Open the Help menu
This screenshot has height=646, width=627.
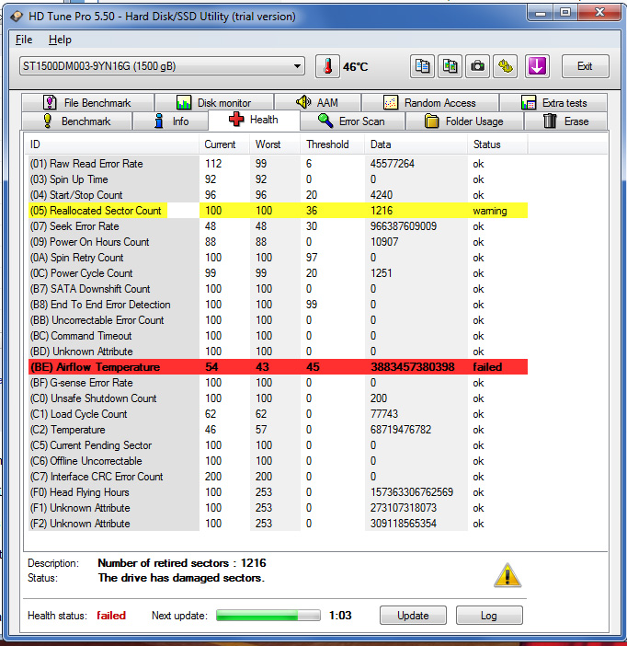pos(60,40)
